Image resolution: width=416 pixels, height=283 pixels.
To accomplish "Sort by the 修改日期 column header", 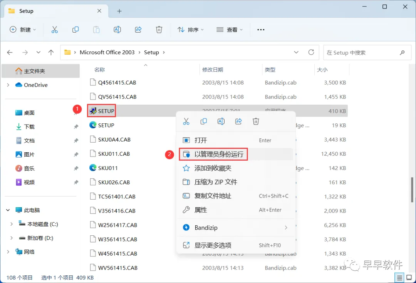I will (213, 70).
